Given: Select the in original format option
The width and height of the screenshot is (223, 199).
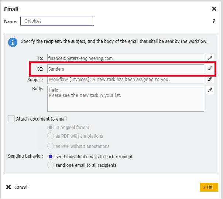Looking at the screenshot, I should point(51,127).
